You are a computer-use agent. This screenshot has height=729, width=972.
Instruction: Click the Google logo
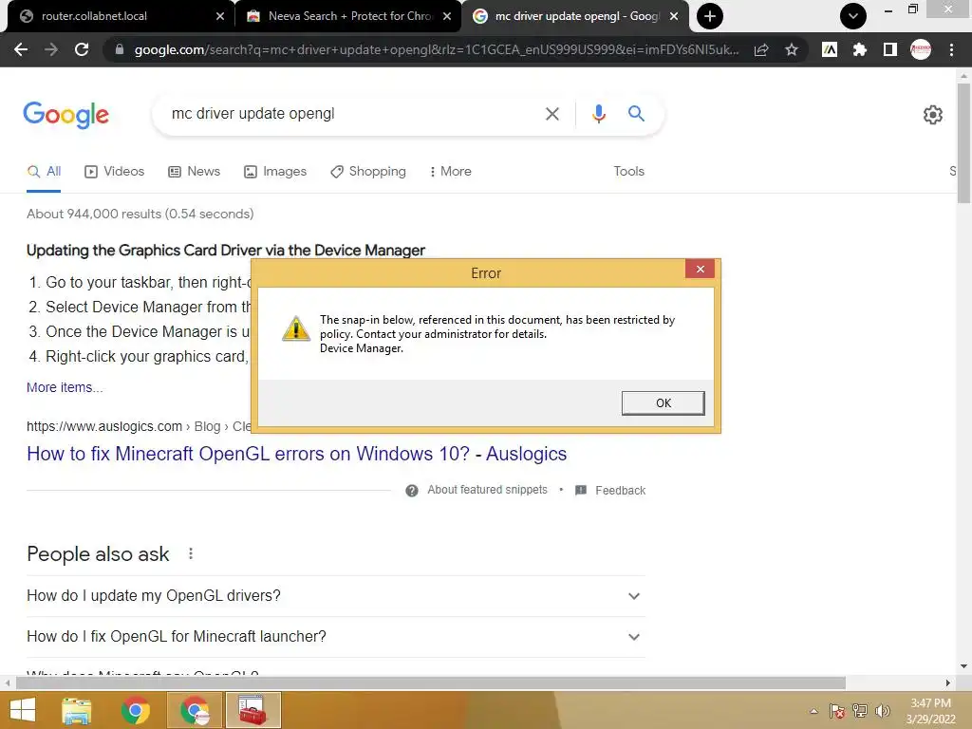(x=66, y=115)
